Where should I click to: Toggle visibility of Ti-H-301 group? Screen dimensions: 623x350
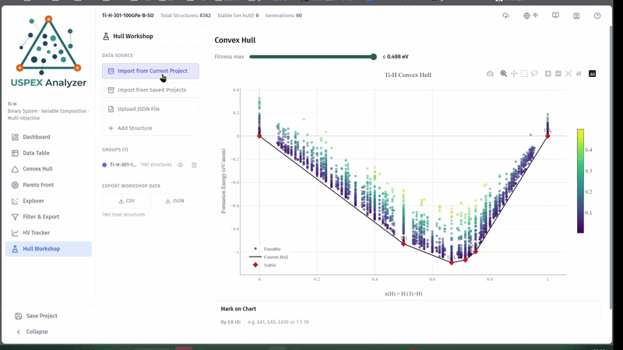pyautogui.click(x=181, y=165)
